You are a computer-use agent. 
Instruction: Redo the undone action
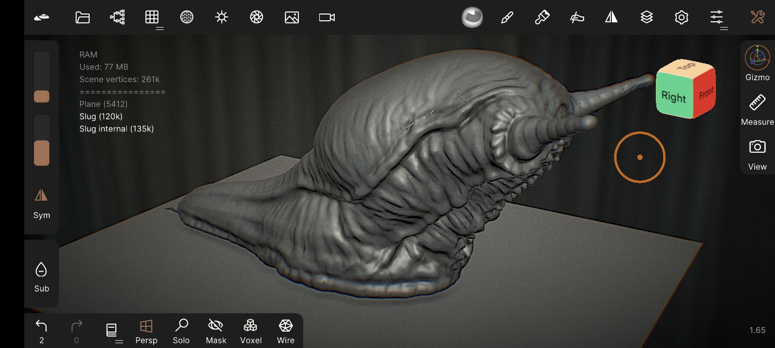point(77,332)
